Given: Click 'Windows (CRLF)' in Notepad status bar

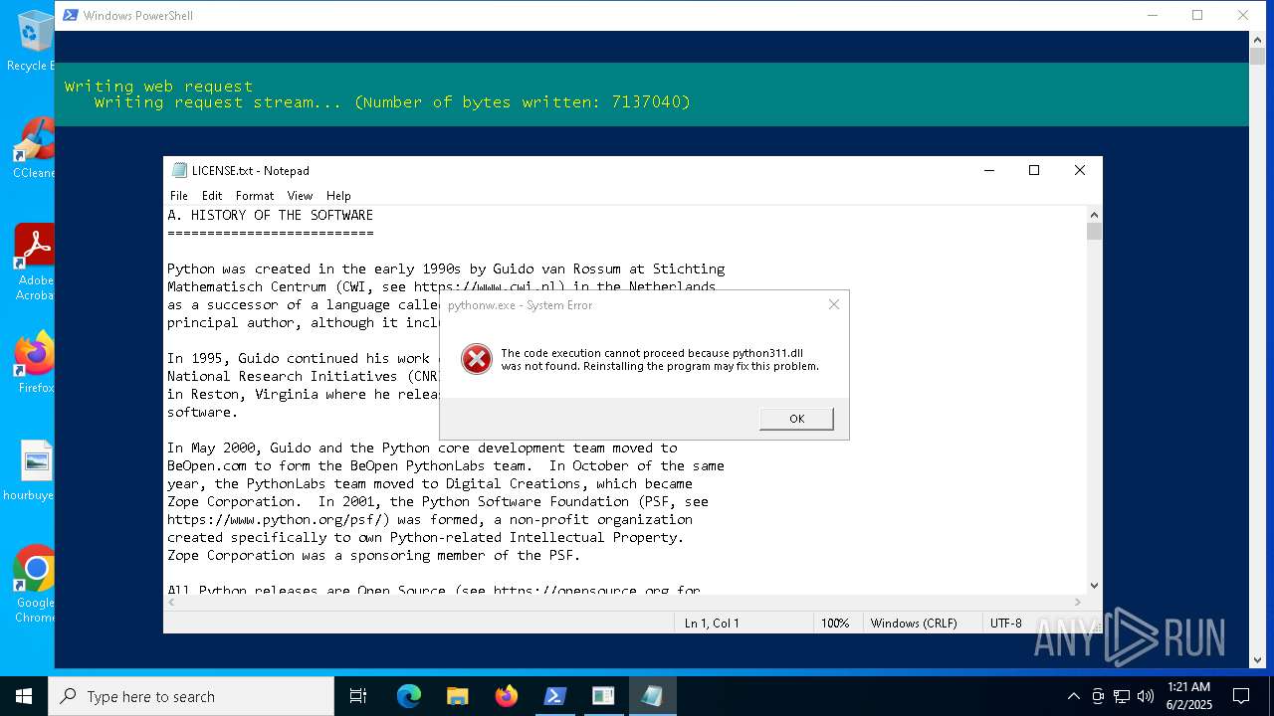Looking at the screenshot, I should (914, 624).
